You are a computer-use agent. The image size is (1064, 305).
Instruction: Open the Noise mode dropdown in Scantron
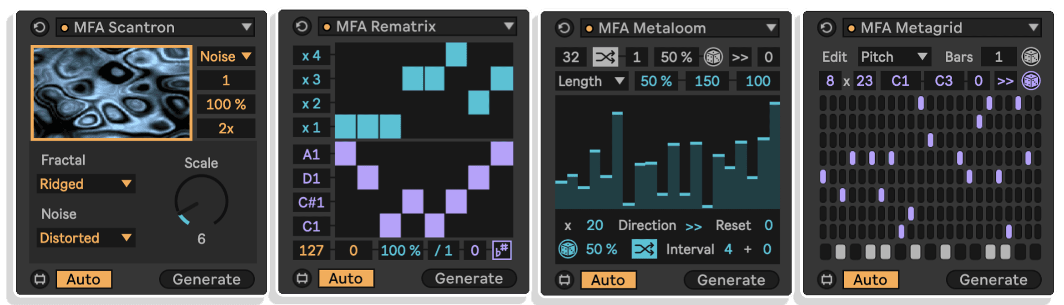tap(226, 56)
